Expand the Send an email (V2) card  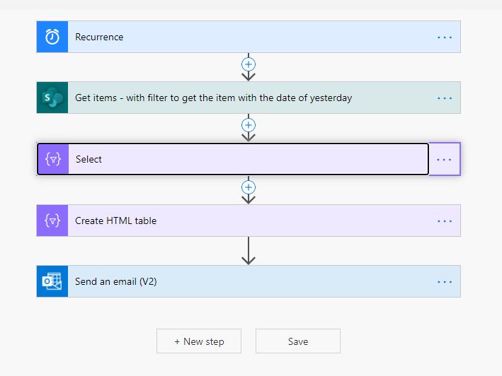249,281
